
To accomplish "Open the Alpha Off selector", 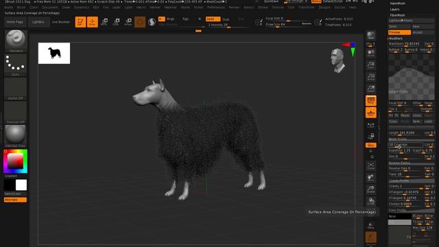I will click(x=15, y=89).
